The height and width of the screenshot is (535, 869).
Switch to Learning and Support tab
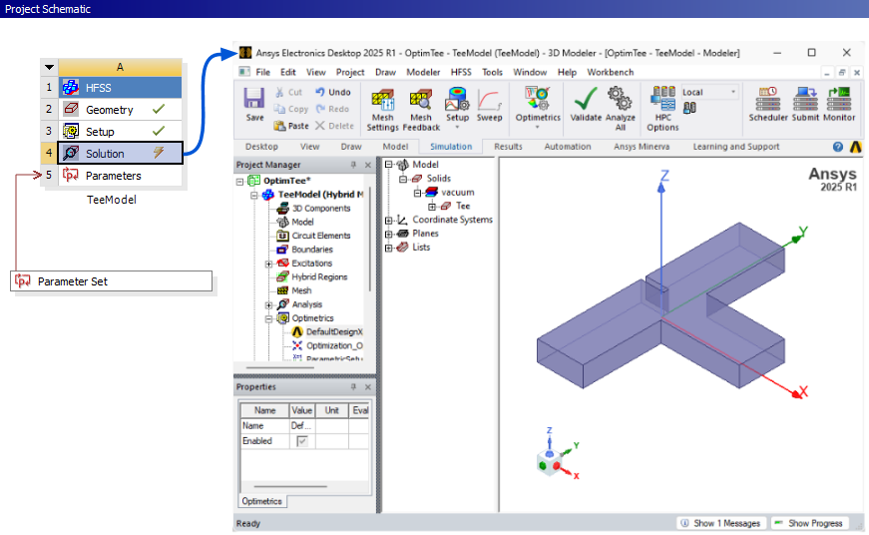click(736, 147)
